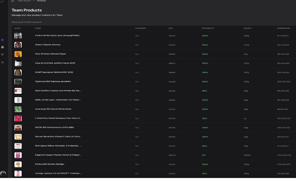The image size is (296, 181).
Task: Open the bar chart analytics icon
Action: pos(3,54)
